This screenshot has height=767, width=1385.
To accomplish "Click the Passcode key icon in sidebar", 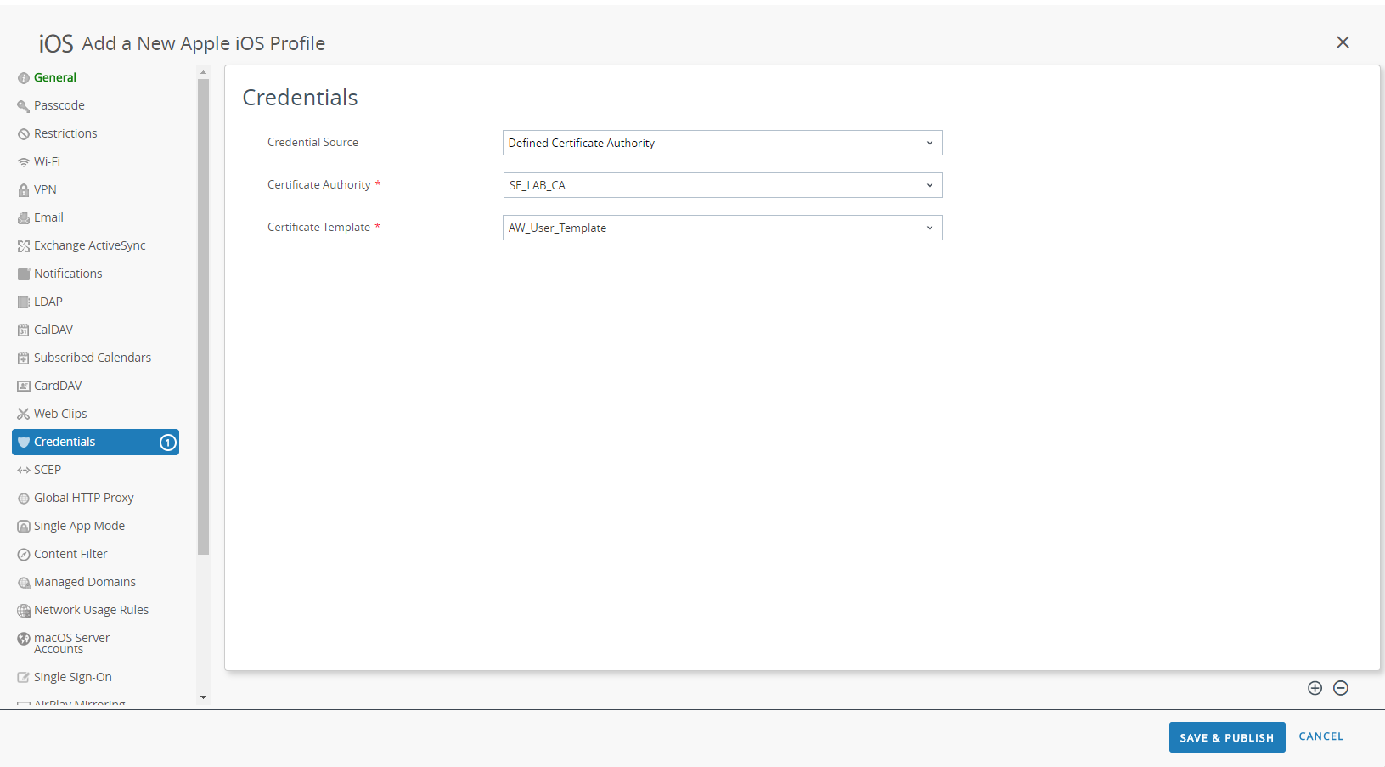I will tap(23, 106).
